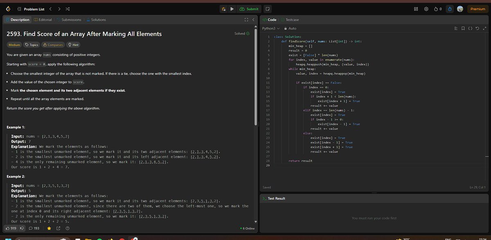The height and width of the screenshot is (240, 491).
Task: Open the Test Result panel tab
Action: (x=274, y=198)
